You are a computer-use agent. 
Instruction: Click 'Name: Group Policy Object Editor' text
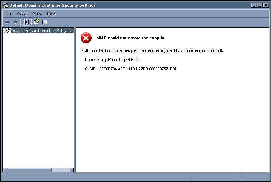[113, 60]
